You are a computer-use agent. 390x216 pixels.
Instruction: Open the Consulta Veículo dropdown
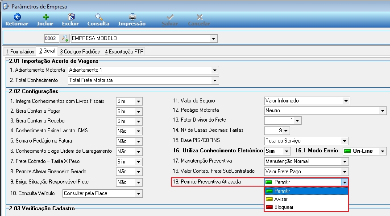click(138, 193)
